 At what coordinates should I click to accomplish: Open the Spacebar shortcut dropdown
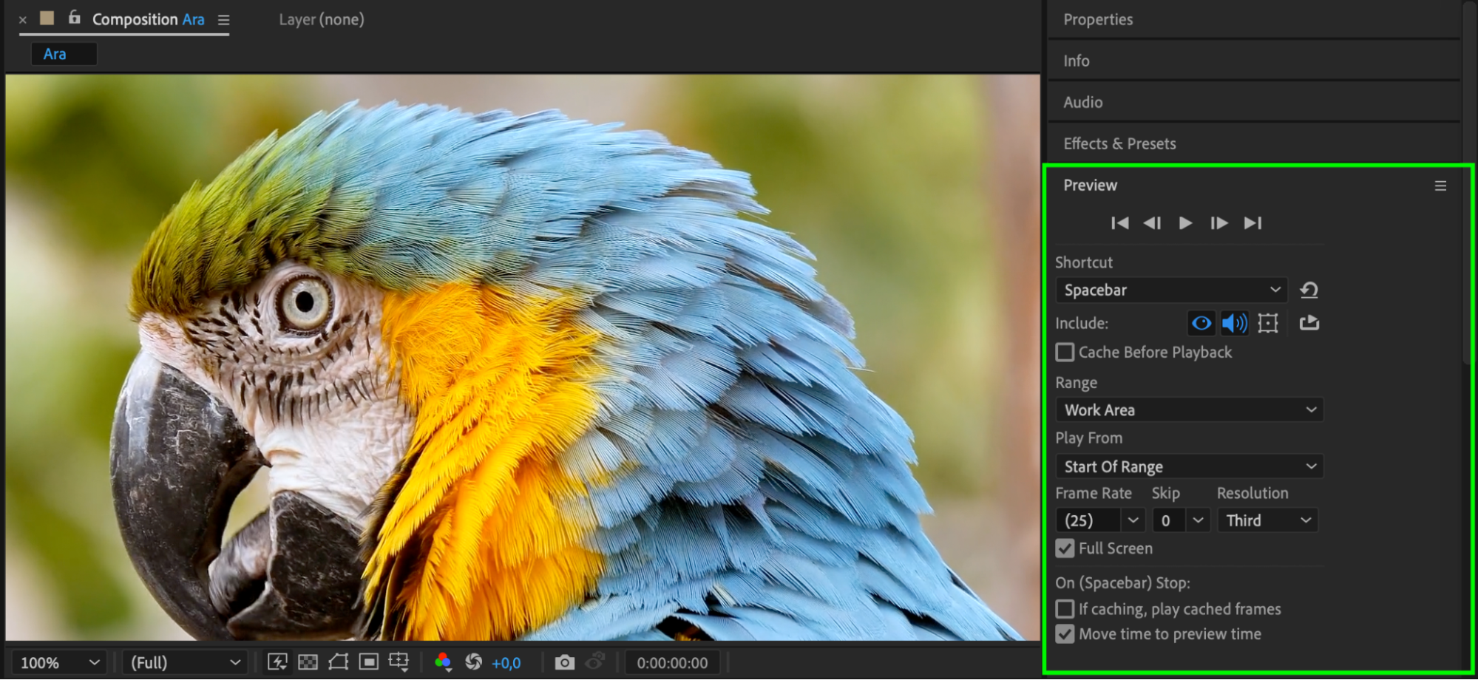[x=1171, y=290]
